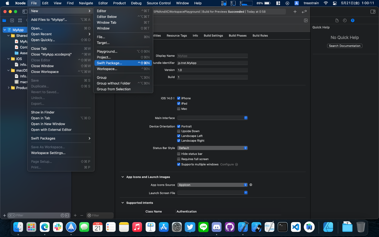This screenshot has height=237, width=379.
Task: Open the Quick Help inspector icon
Action: click(x=352, y=21)
